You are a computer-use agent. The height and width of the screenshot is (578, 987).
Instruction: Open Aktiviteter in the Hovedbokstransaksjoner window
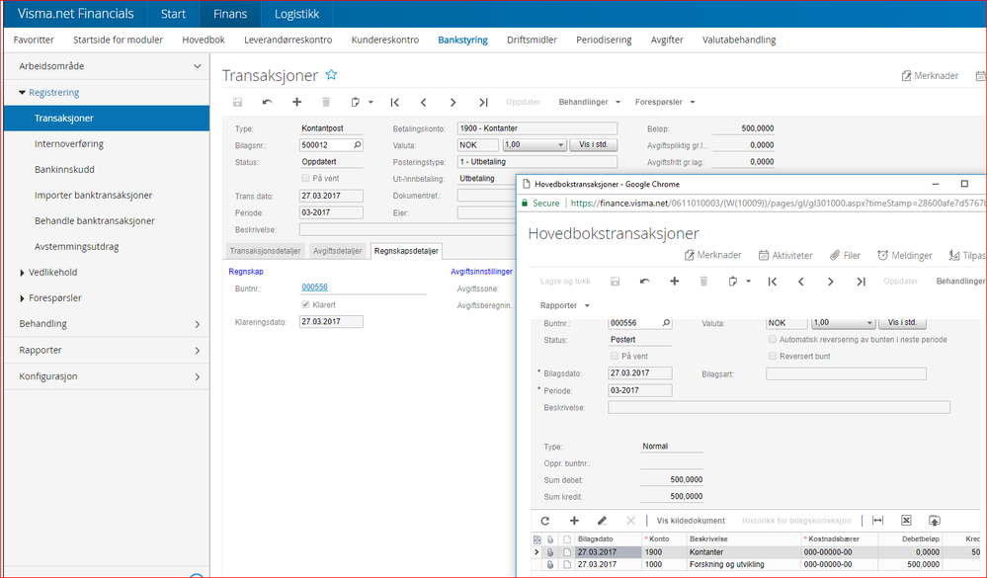point(784,255)
